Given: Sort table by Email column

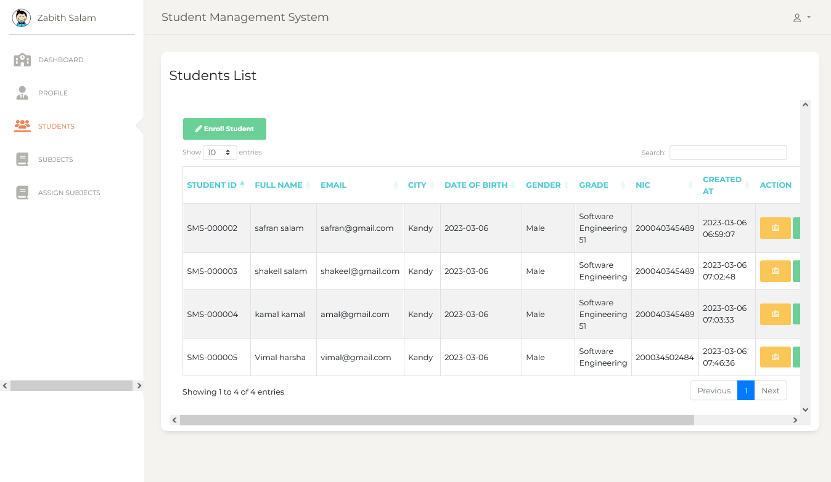Looking at the screenshot, I should pos(360,185).
